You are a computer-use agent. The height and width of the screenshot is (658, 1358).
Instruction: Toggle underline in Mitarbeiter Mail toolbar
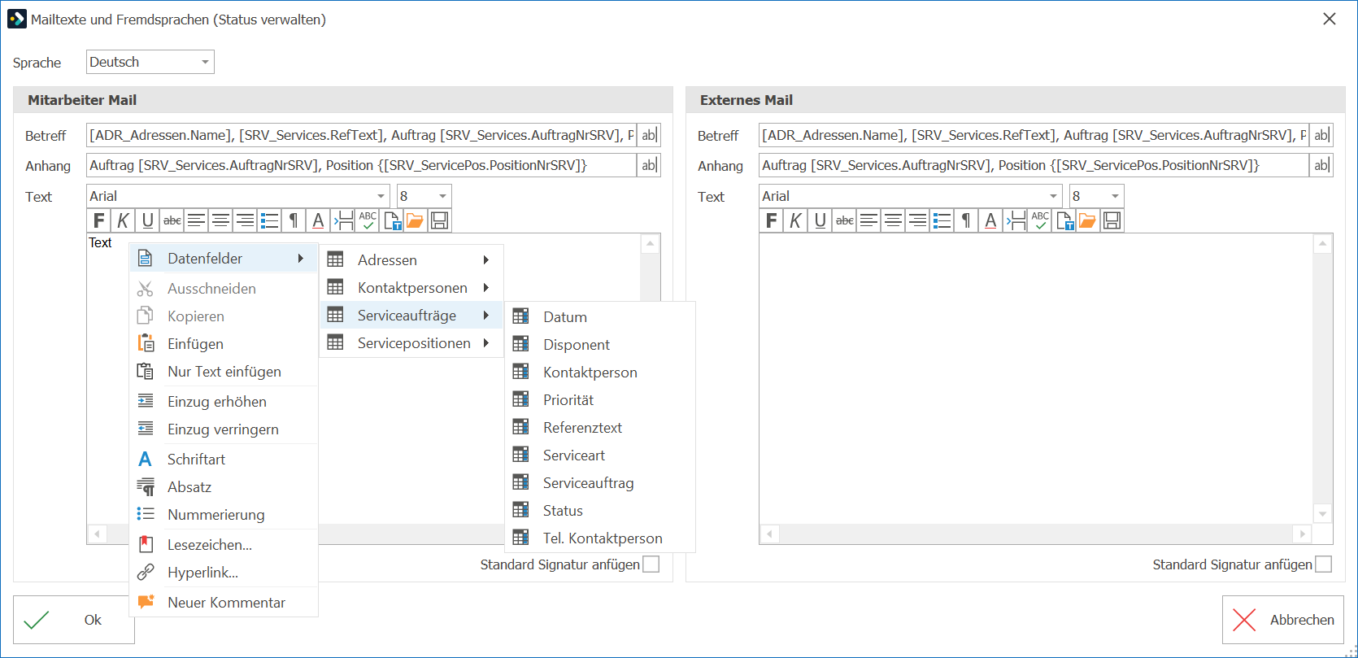coord(147,220)
